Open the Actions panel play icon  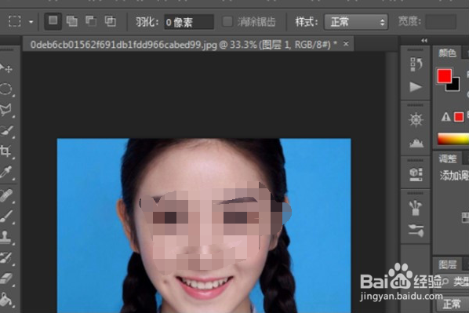click(416, 87)
